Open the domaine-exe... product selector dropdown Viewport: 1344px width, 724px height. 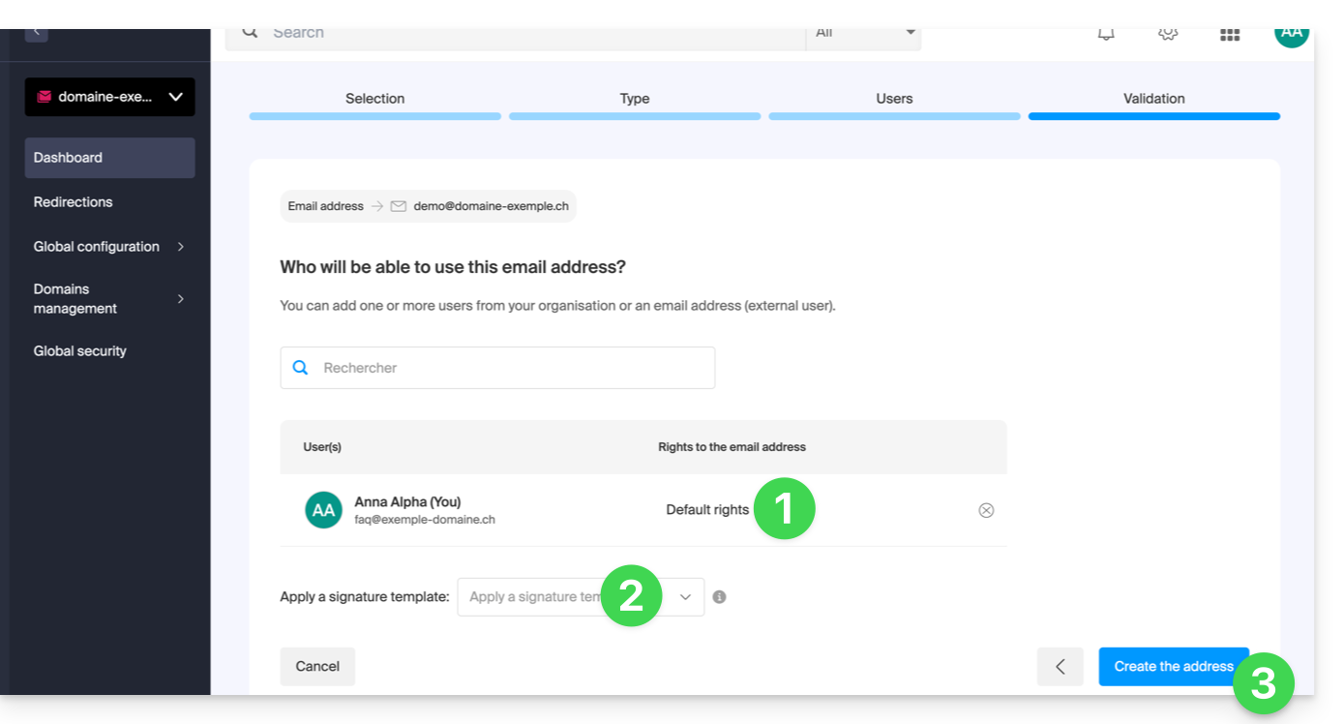(x=109, y=97)
